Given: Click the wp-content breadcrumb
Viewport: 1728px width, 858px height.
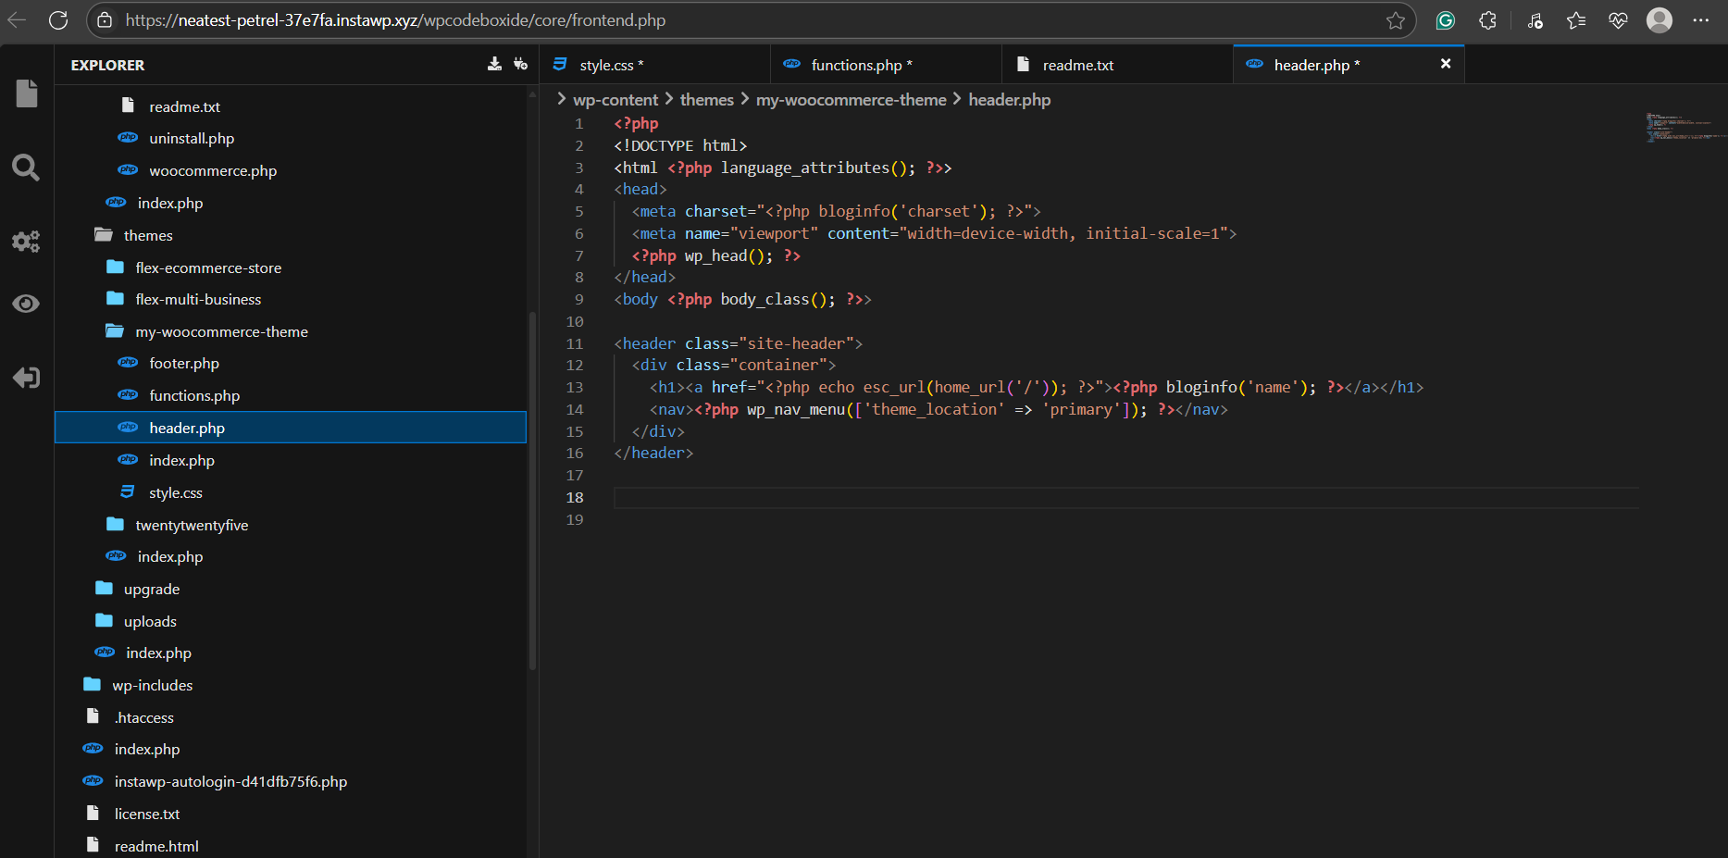Looking at the screenshot, I should click(x=615, y=100).
